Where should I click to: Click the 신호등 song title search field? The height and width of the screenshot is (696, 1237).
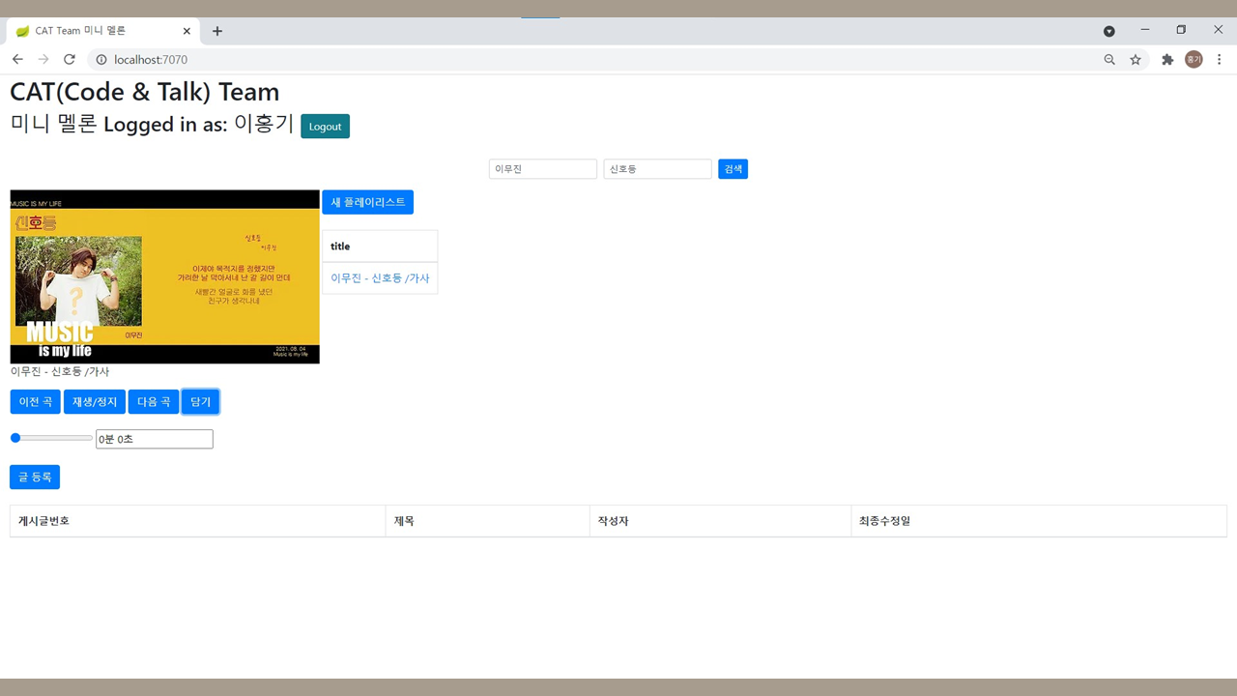[x=658, y=169]
